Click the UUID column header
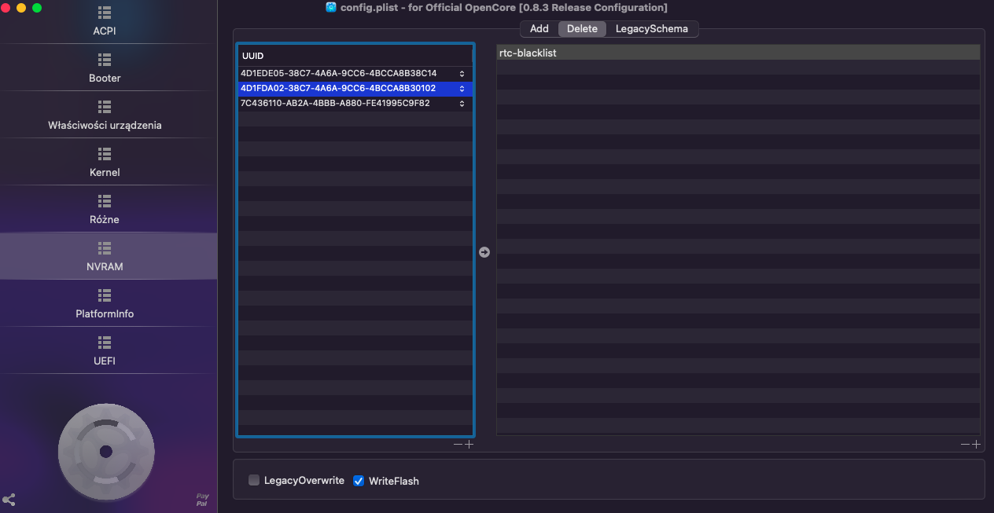Screen dimensions: 994x513 [355, 56]
